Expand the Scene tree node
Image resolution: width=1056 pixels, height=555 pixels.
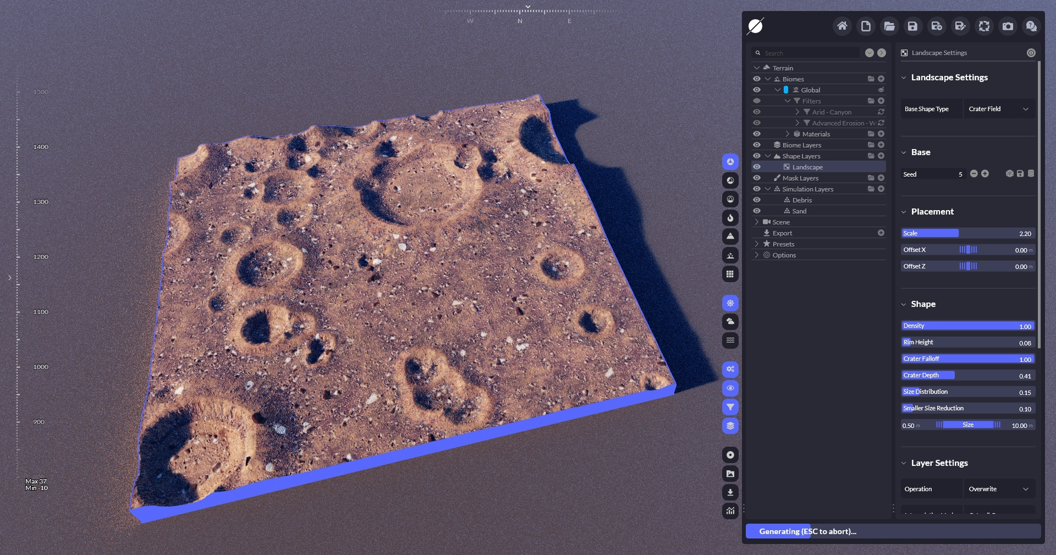[x=757, y=222]
